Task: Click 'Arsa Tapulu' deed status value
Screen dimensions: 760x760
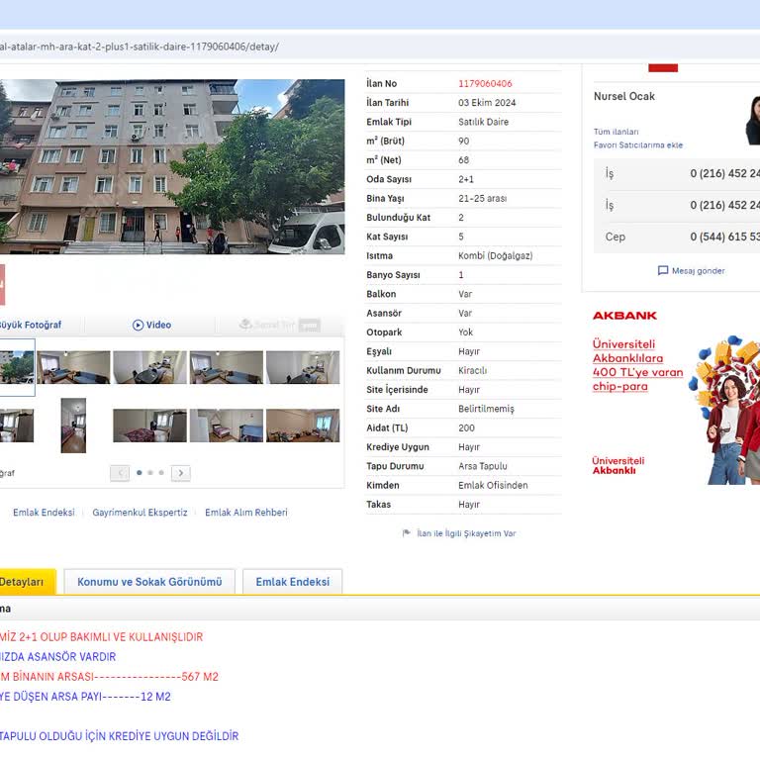Action: pos(483,466)
